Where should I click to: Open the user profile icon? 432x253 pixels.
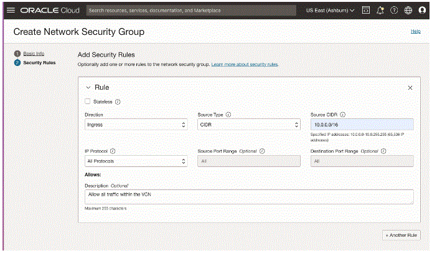(x=421, y=11)
